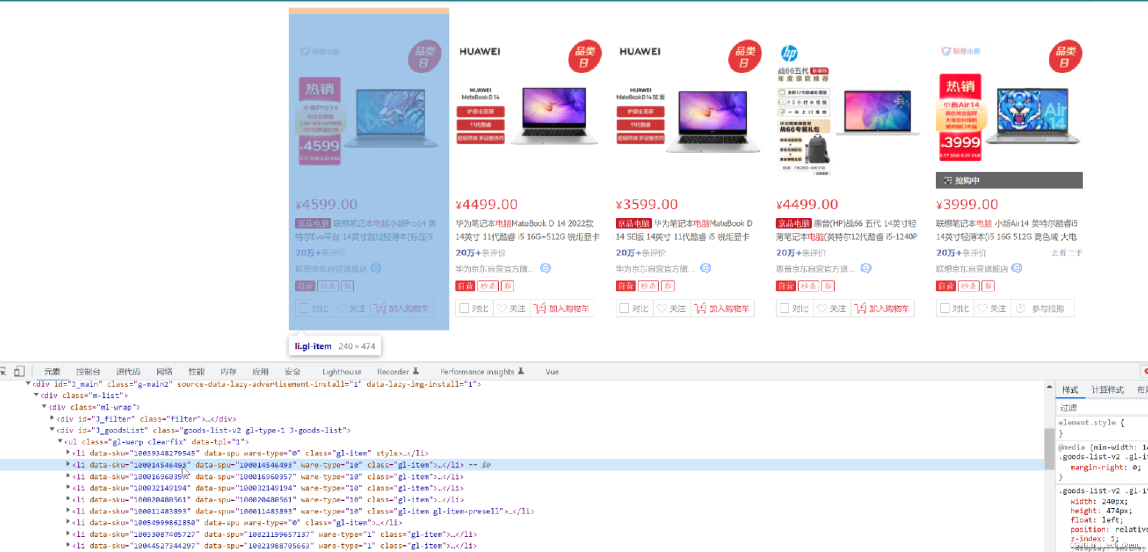The height and width of the screenshot is (552, 1148).
Task: Collapse the div class m-list node
Action: pos(36,395)
